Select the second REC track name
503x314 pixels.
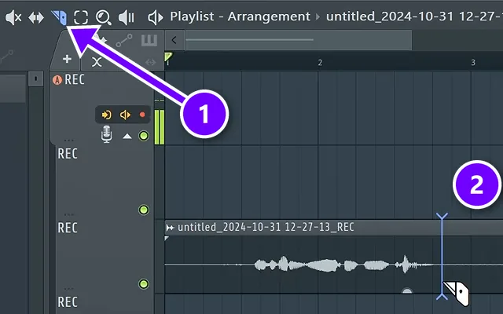68,154
